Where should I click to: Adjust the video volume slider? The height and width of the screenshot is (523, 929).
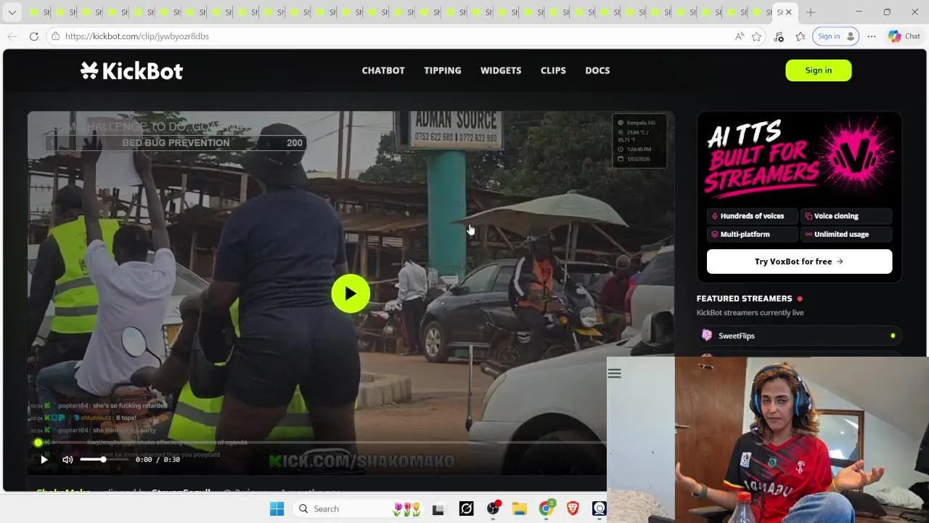(104, 459)
